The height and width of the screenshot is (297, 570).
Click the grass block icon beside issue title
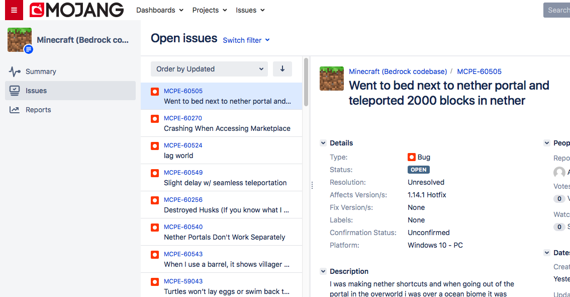332,79
